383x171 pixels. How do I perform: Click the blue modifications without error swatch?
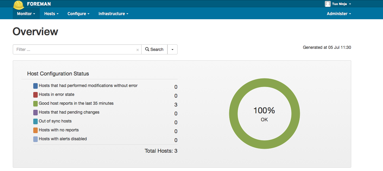pyautogui.click(x=36, y=86)
